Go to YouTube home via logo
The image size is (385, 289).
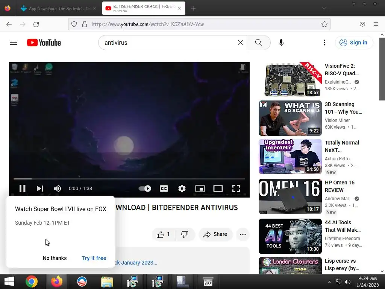tap(44, 43)
